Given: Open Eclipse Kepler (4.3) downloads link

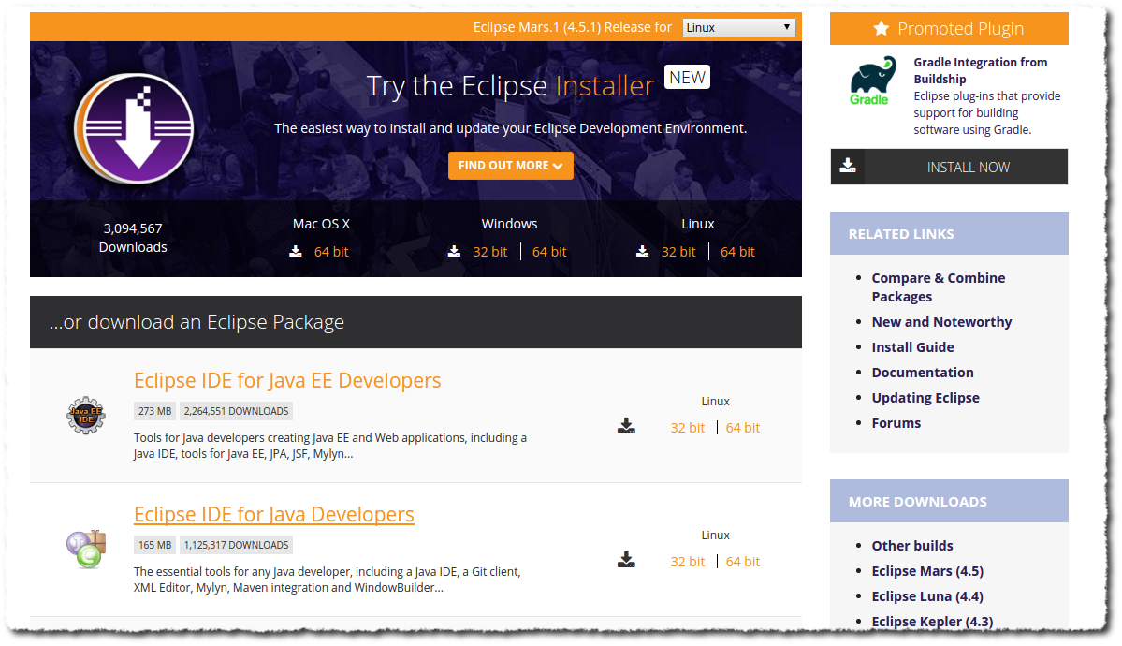Looking at the screenshot, I should (x=932, y=622).
